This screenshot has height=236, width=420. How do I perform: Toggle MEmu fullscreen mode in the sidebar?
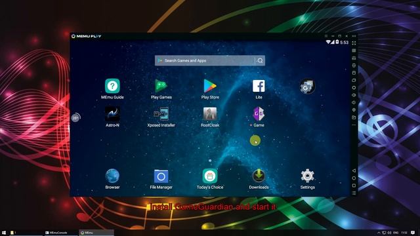pyautogui.click(x=354, y=43)
